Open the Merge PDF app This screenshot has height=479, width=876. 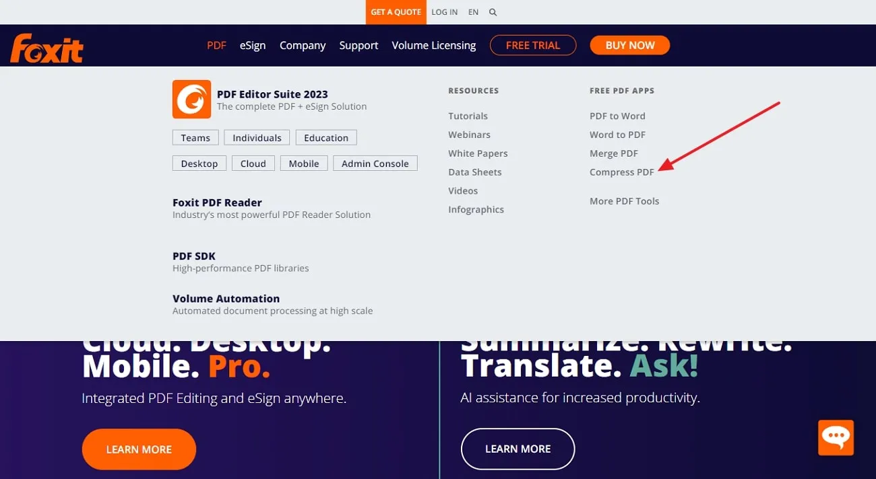tap(614, 153)
